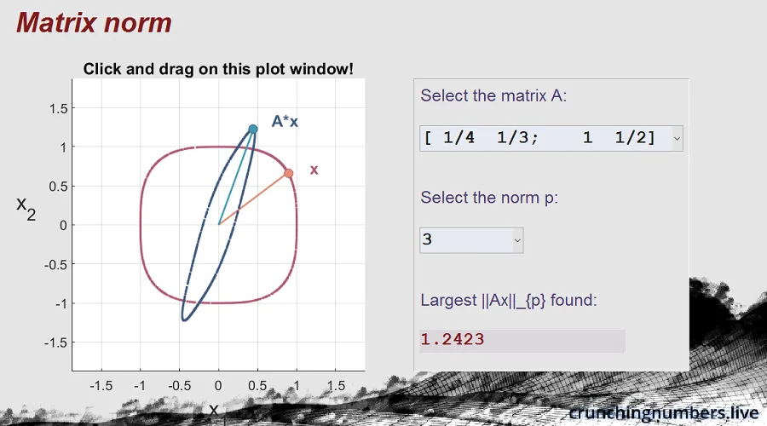Click the bottom tip of the blue ellipse
The height and width of the screenshot is (426, 767).
pos(184,319)
